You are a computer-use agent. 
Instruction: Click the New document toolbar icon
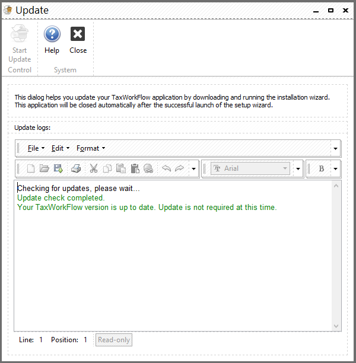(x=31, y=168)
